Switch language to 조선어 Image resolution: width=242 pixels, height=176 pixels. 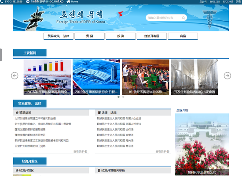[203, 2]
